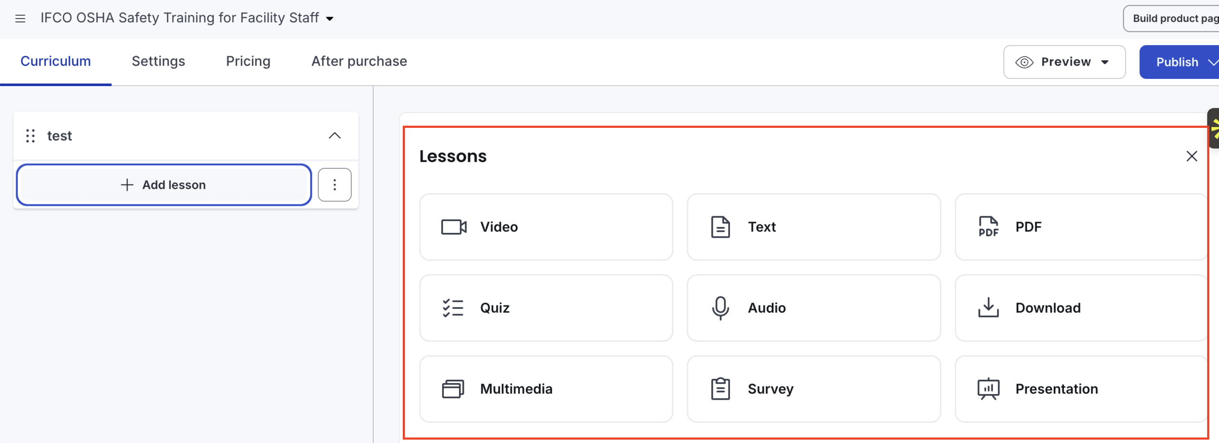1219x443 pixels.
Task: Choose the Audio microphone icon
Action: tap(720, 308)
